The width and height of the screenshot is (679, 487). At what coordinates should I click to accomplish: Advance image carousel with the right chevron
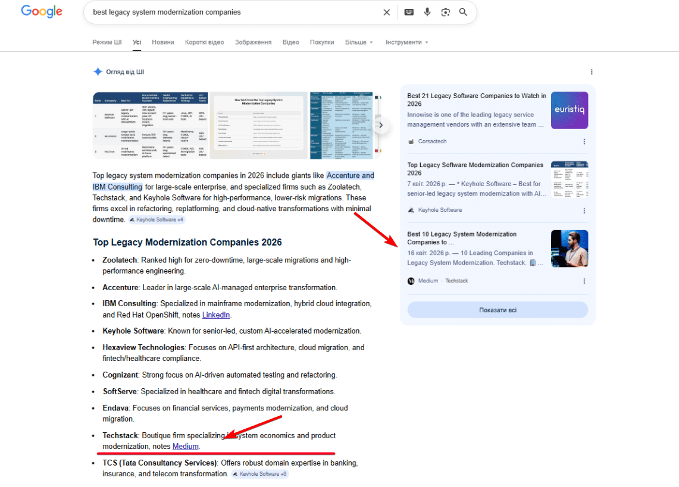pos(381,125)
